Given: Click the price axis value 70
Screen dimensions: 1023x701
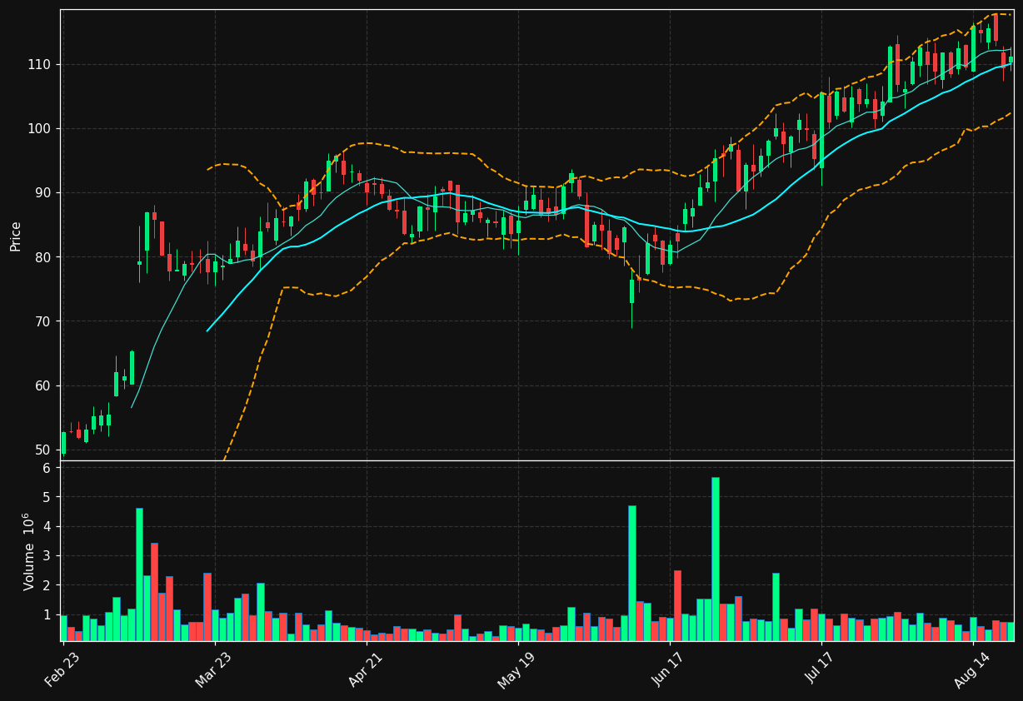Looking at the screenshot, I should 43,321.
